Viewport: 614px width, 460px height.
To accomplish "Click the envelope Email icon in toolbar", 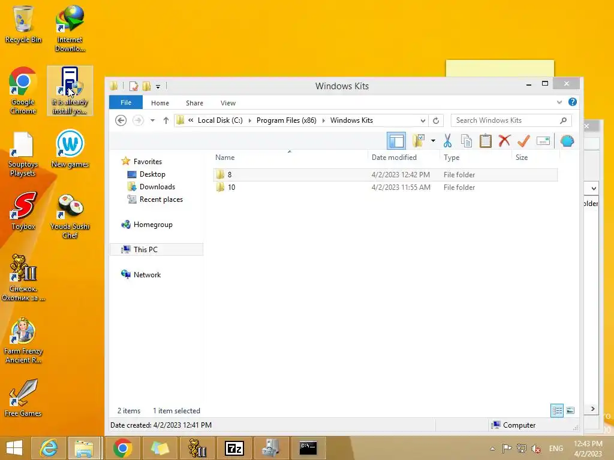I will (x=543, y=141).
